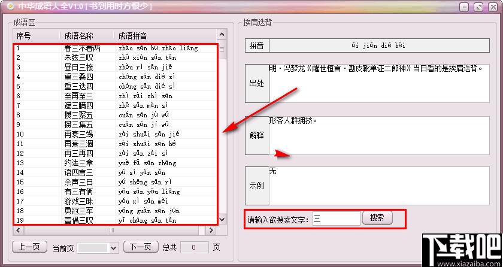This screenshot has height=267, width=503.
Task: Sort by the 成语拼音 column header
Action: coord(165,36)
